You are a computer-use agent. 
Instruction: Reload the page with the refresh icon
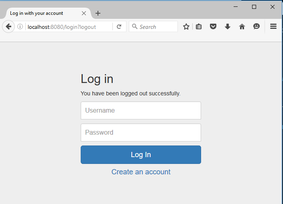[x=119, y=27]
